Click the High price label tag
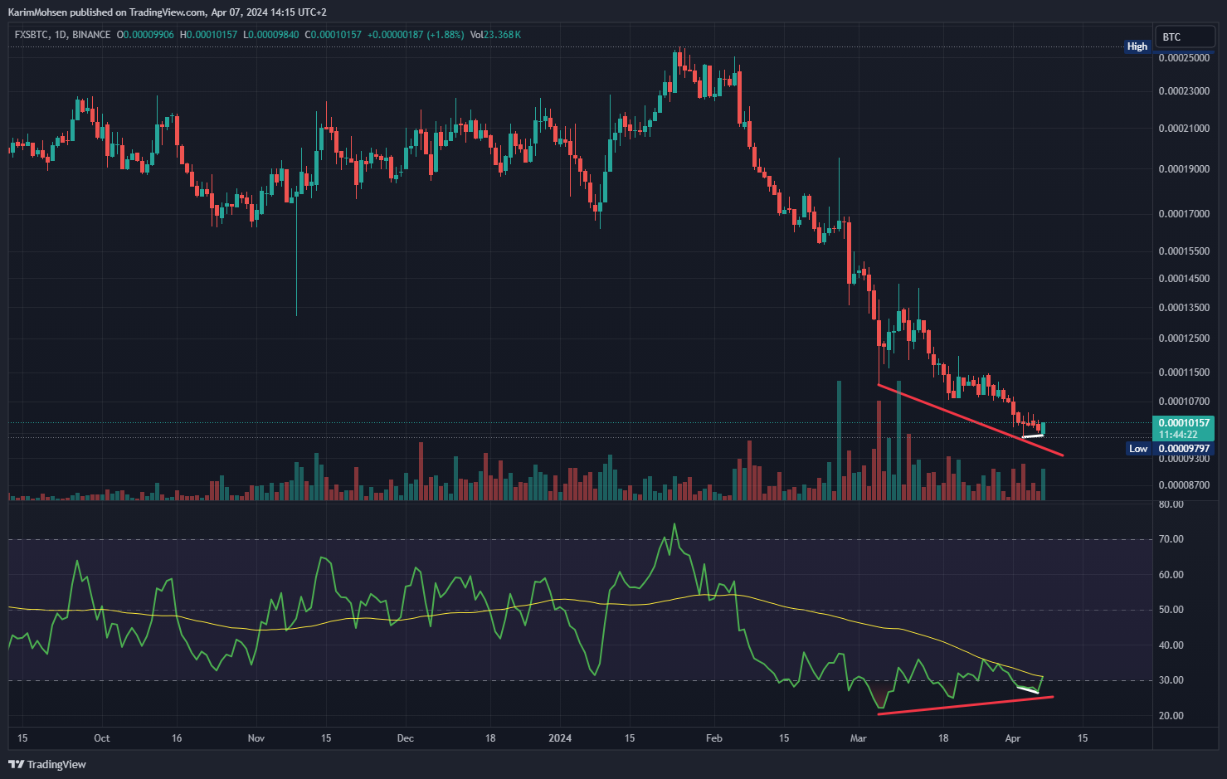The height and width of the screenshot is (779, 1227). (1137, 46)
